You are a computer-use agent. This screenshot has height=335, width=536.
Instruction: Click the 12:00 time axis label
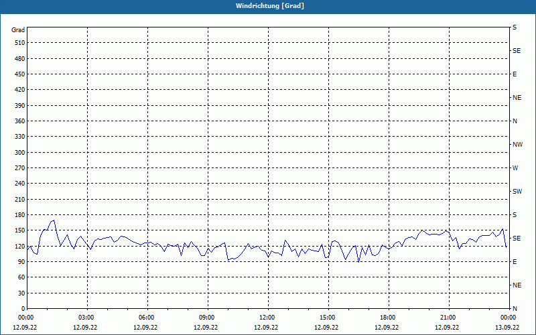tap(267, 318)
